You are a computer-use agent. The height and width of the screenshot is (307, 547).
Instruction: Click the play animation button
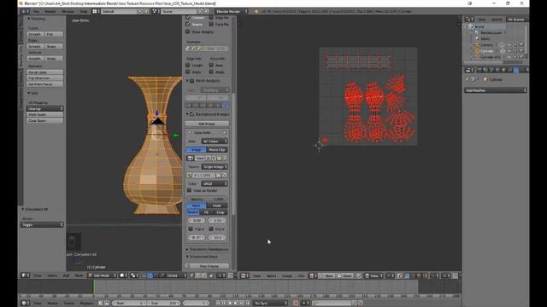click(236, 304)
